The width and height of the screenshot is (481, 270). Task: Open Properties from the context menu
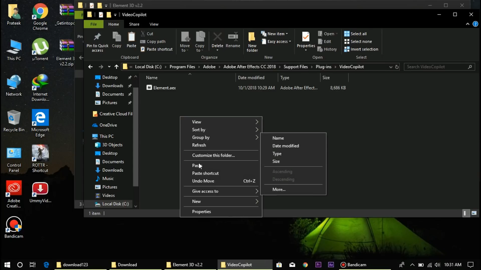click(x=221, y=211)
